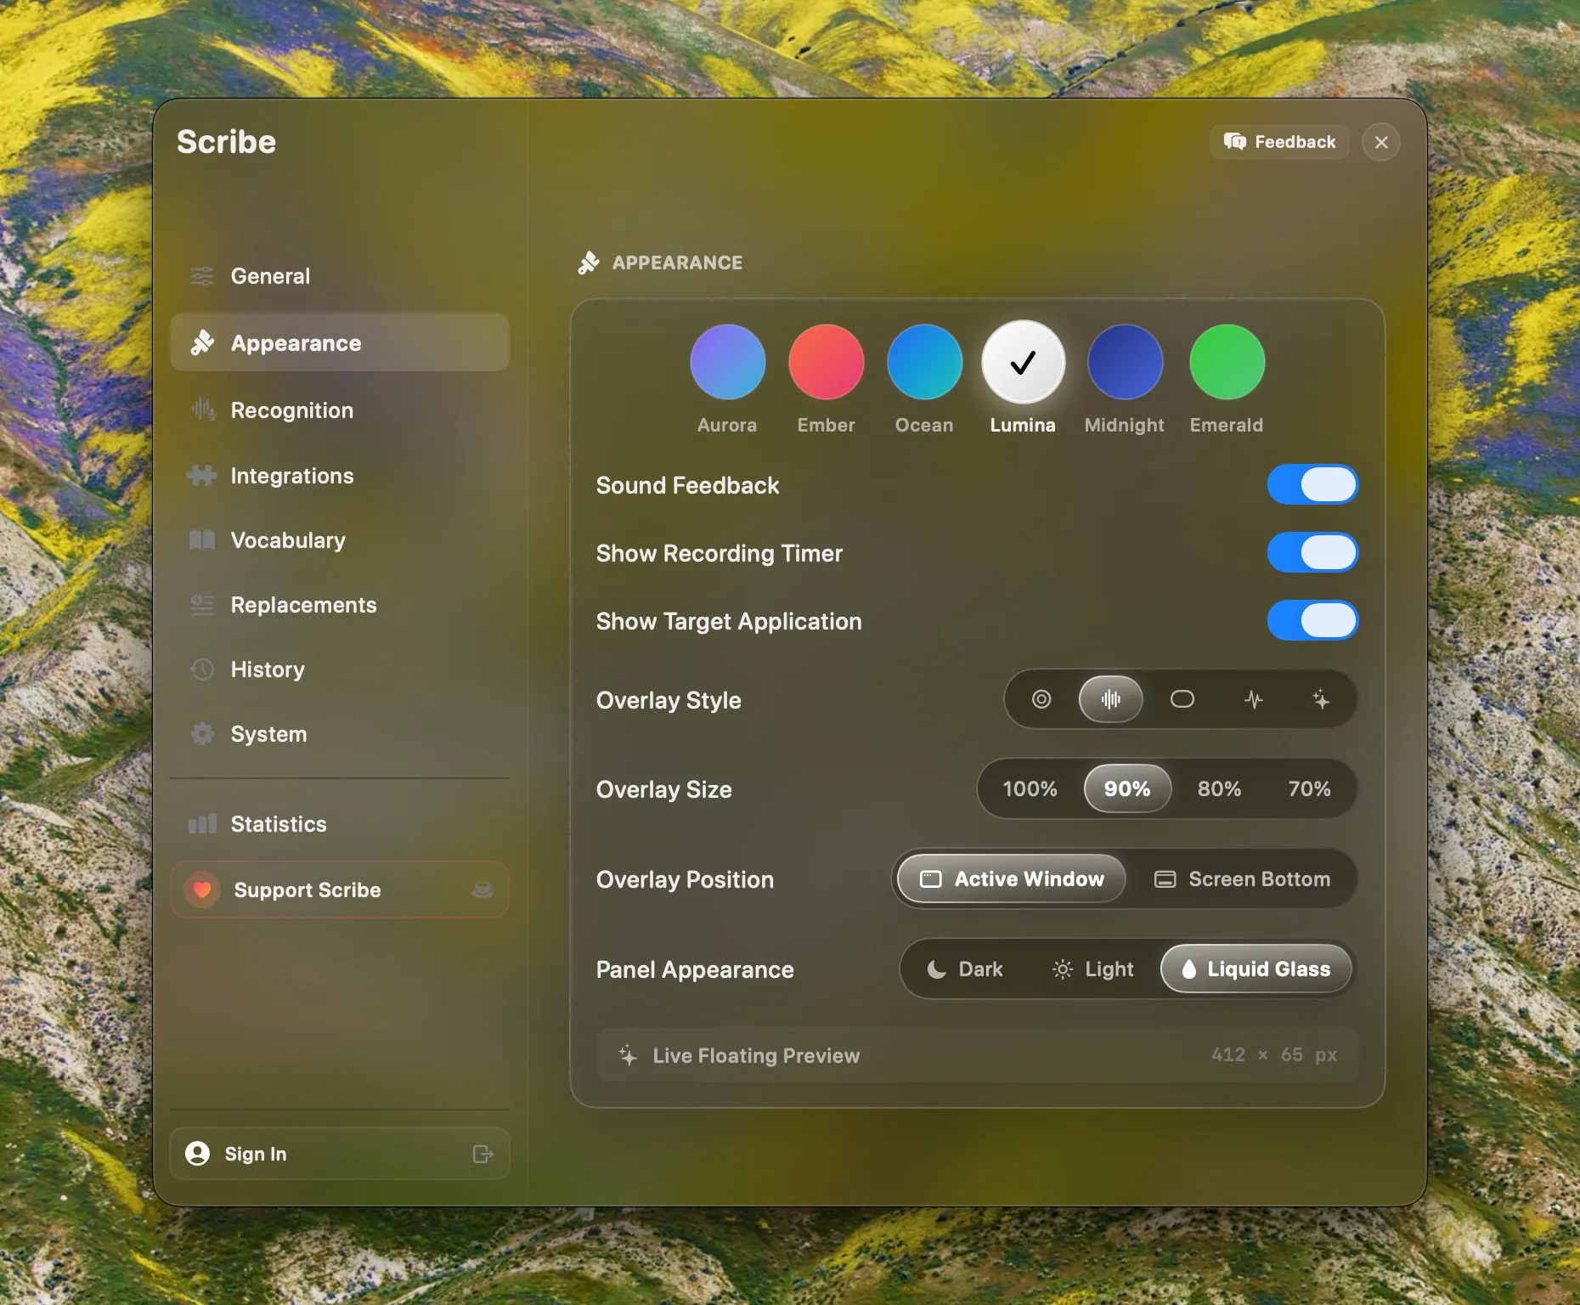Set overlay size to 100%
1580x1305 pixels.
pos(1030,789)
